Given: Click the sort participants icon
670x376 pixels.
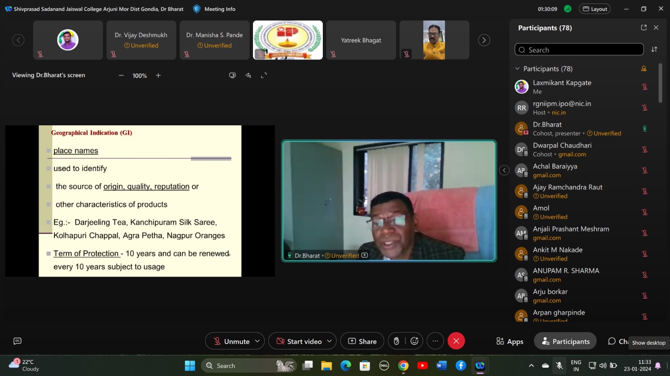Looking at the screenshot, I should 654,49.
